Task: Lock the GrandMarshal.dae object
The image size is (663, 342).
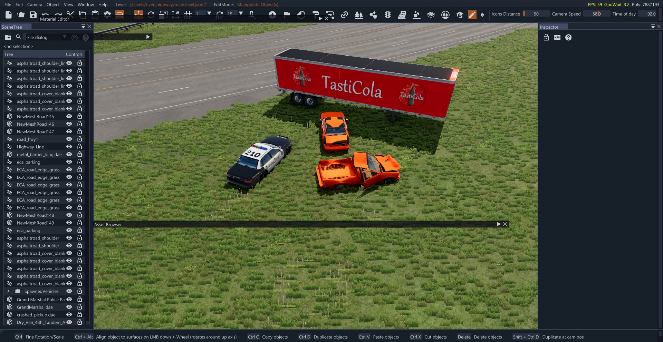Action: [x=79, y=307]
